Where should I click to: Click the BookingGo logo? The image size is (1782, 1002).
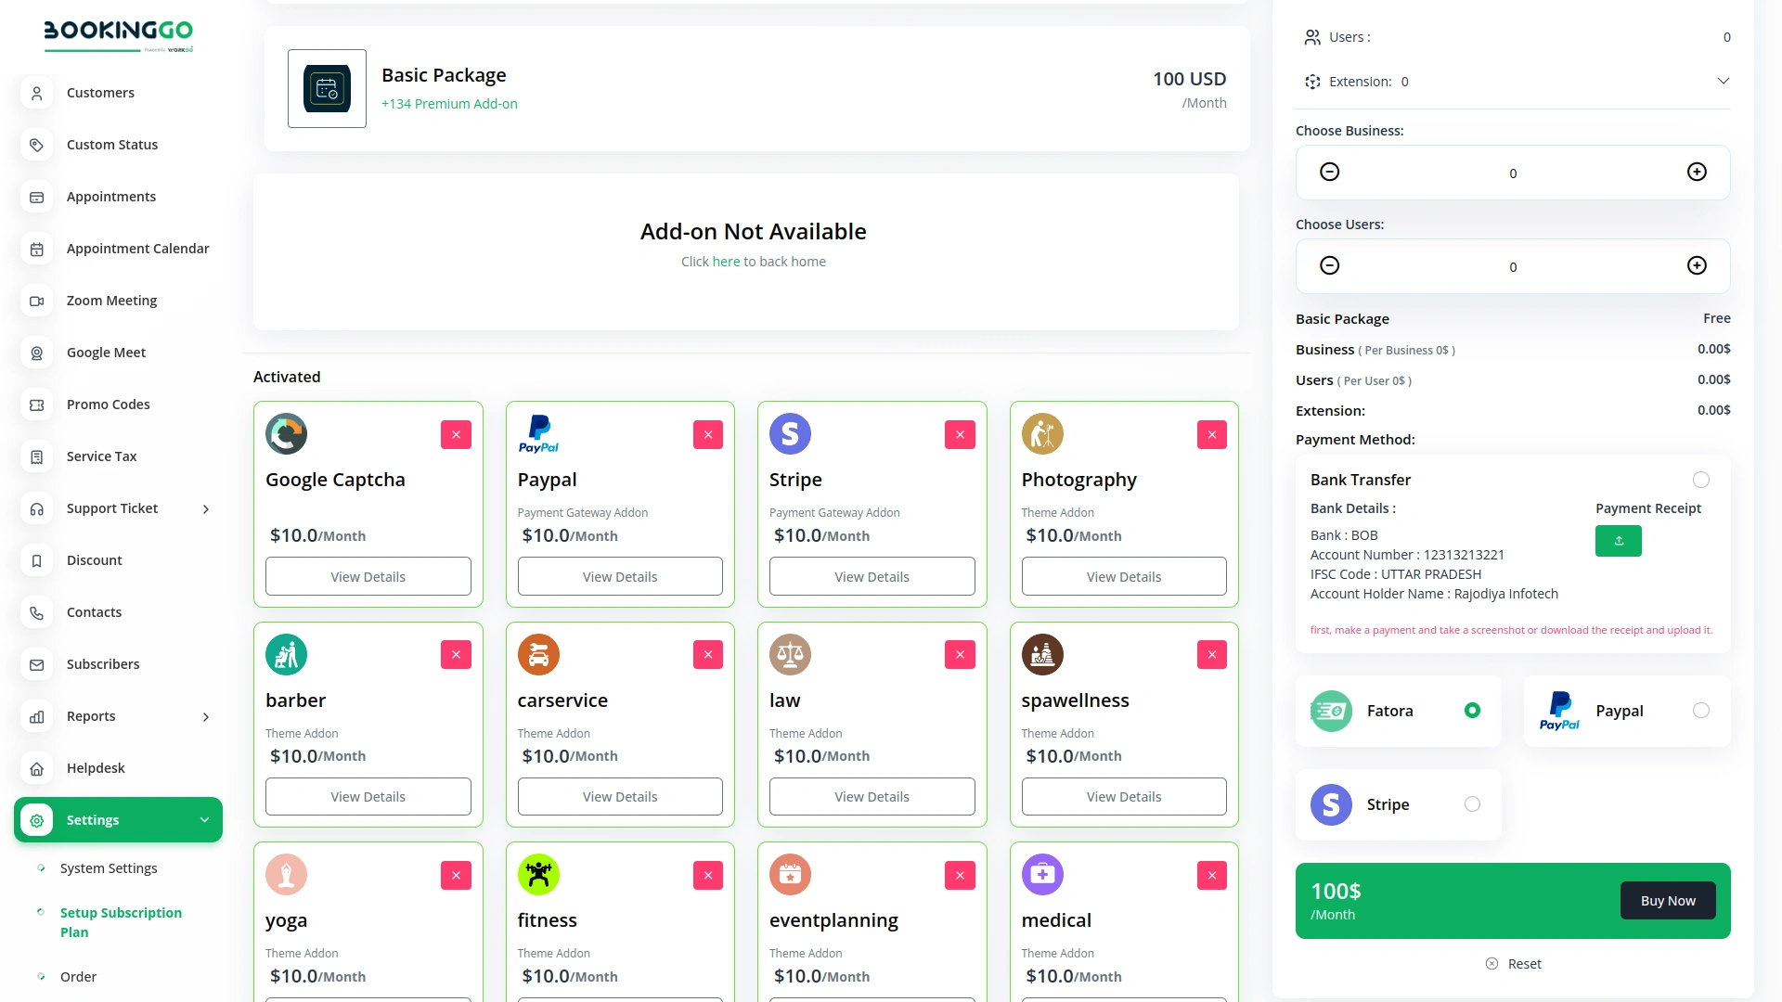[x=118, y=35]
